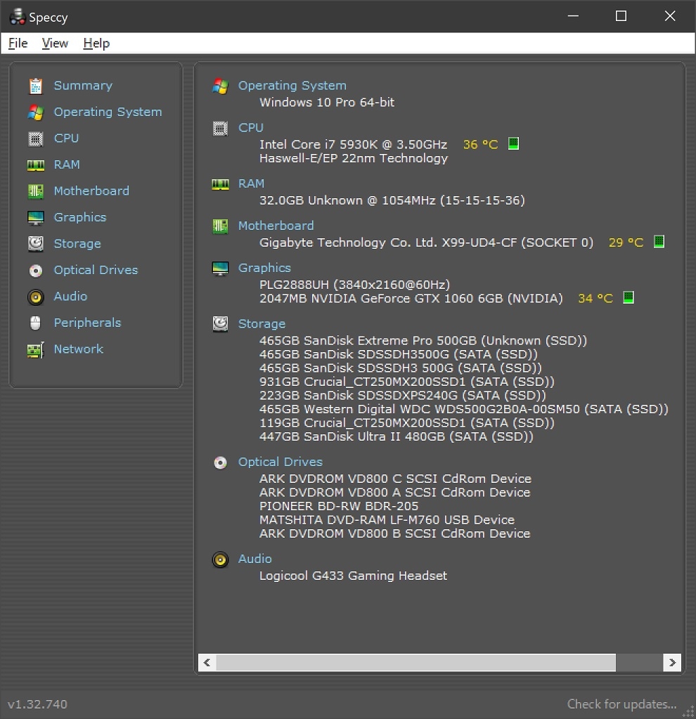This screenshot has width=696, height=719.
Task: Click the motherboard temperature 29 °C value
Action: point(626,242)
